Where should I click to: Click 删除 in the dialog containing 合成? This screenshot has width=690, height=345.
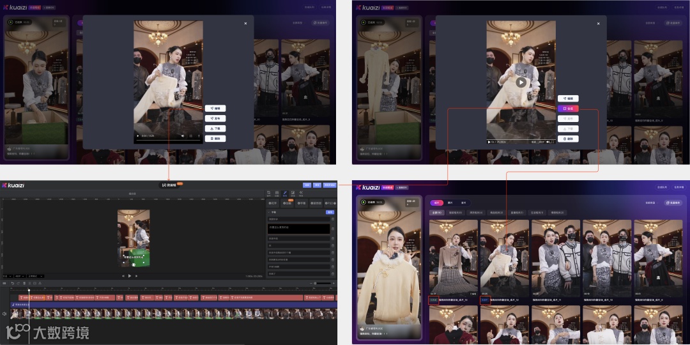[x=568, y=139]
